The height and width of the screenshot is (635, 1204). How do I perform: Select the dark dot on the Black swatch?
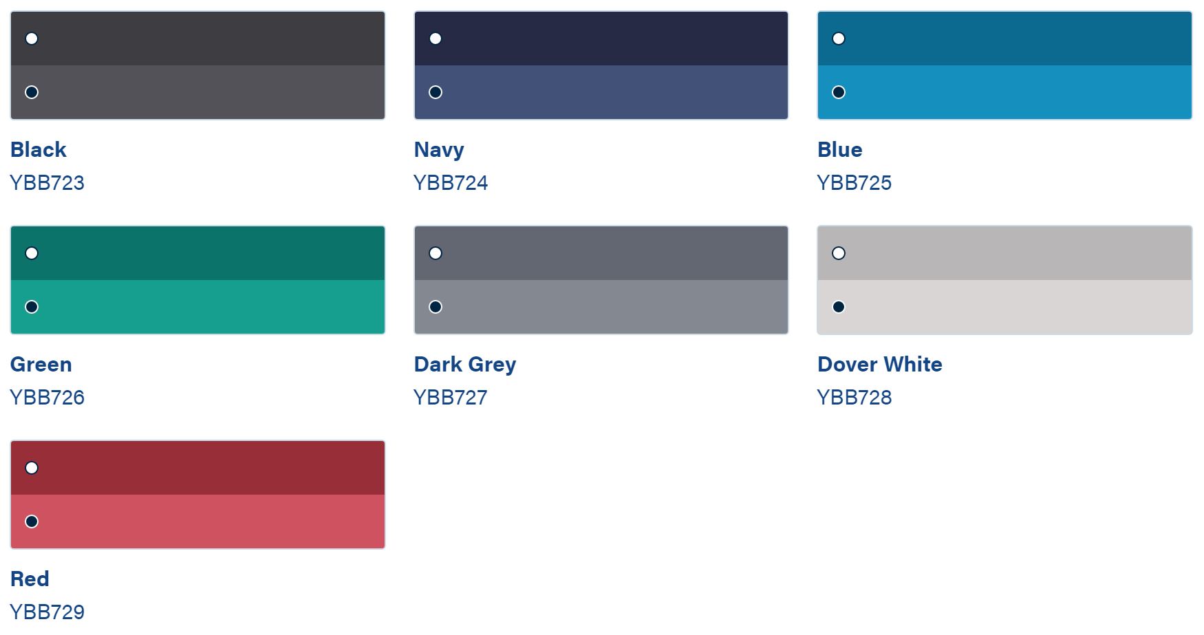point(32,92)
